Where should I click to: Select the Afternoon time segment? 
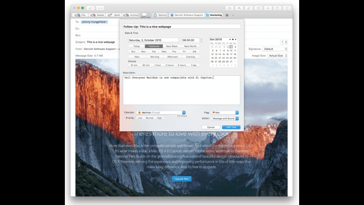(172, 57)
